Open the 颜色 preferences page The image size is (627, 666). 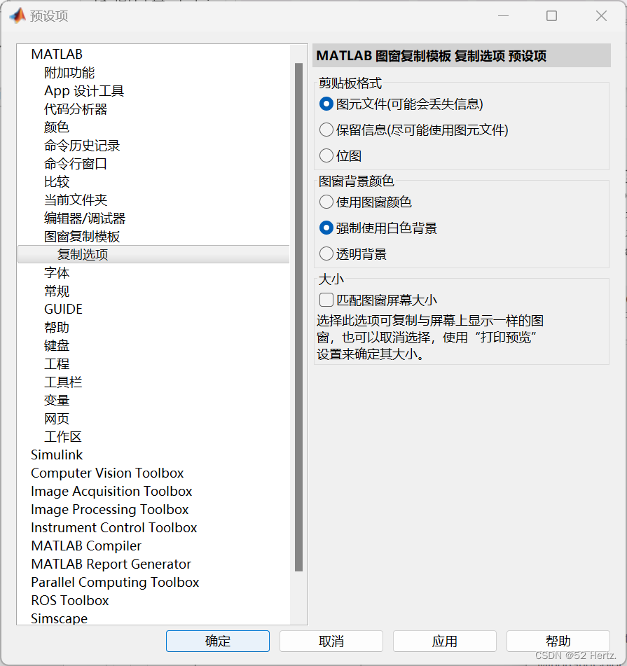click(x=57, y=127)
